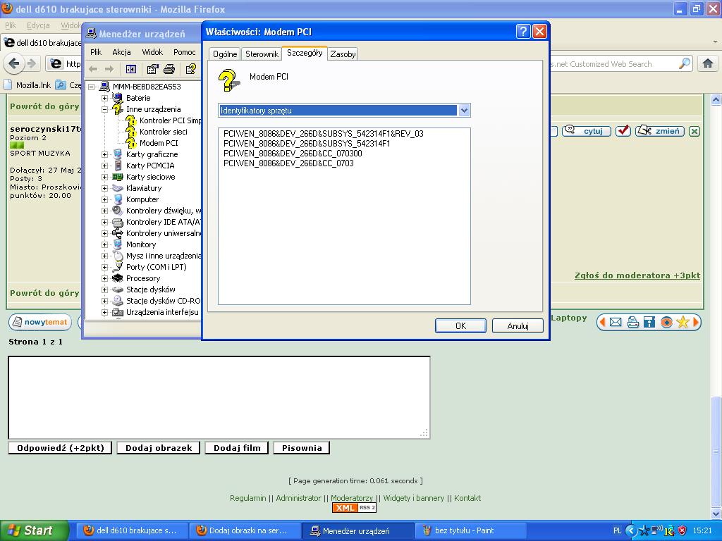Click Odpowiedź (+2pkt) button
This screenshot has height=541, width=722.
coord(60,447)
